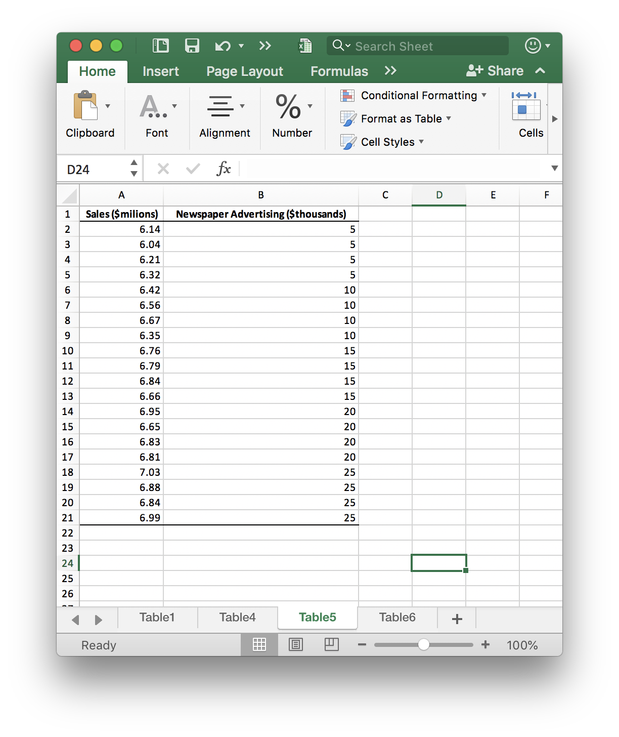Image resolution: width=619 pixels, height=737 pixels.
Task: Undo the last action
Action: (x=223, y=46)
